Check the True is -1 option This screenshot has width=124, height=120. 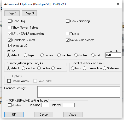pyautogui.click(x=68, y=34)
